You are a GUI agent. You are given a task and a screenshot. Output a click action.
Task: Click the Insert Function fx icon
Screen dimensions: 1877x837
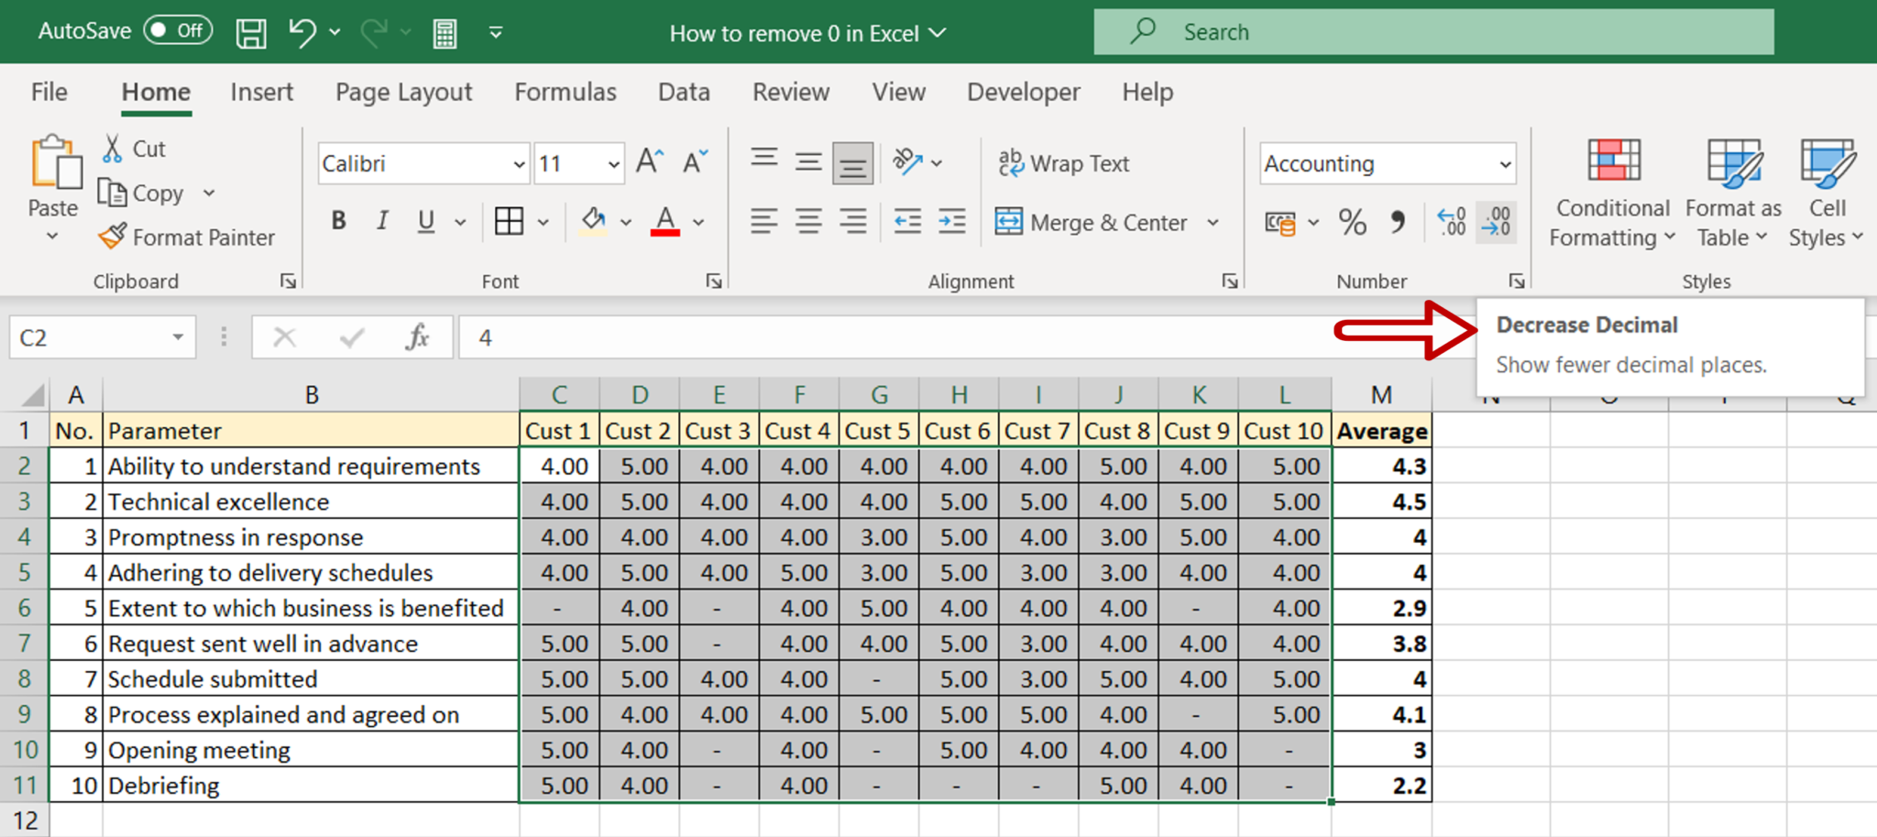pos(417,337)
